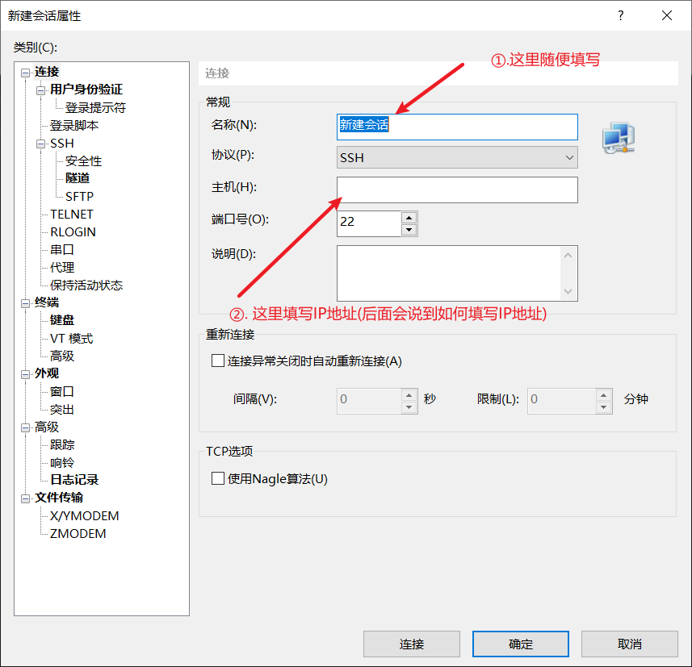The height and width of the screenshot is (667, 692).
Task: Click the 取消 button to dismiss
Action: 629,644
